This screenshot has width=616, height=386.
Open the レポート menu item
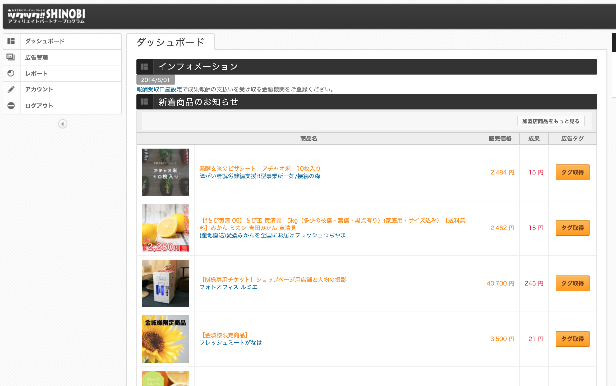(36, 73)
